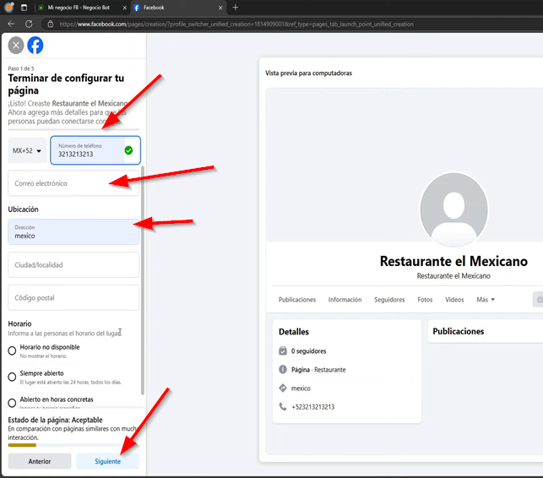Click the Paso 1 de 5 label
The image size is (543, 478).
click(21, 68)
